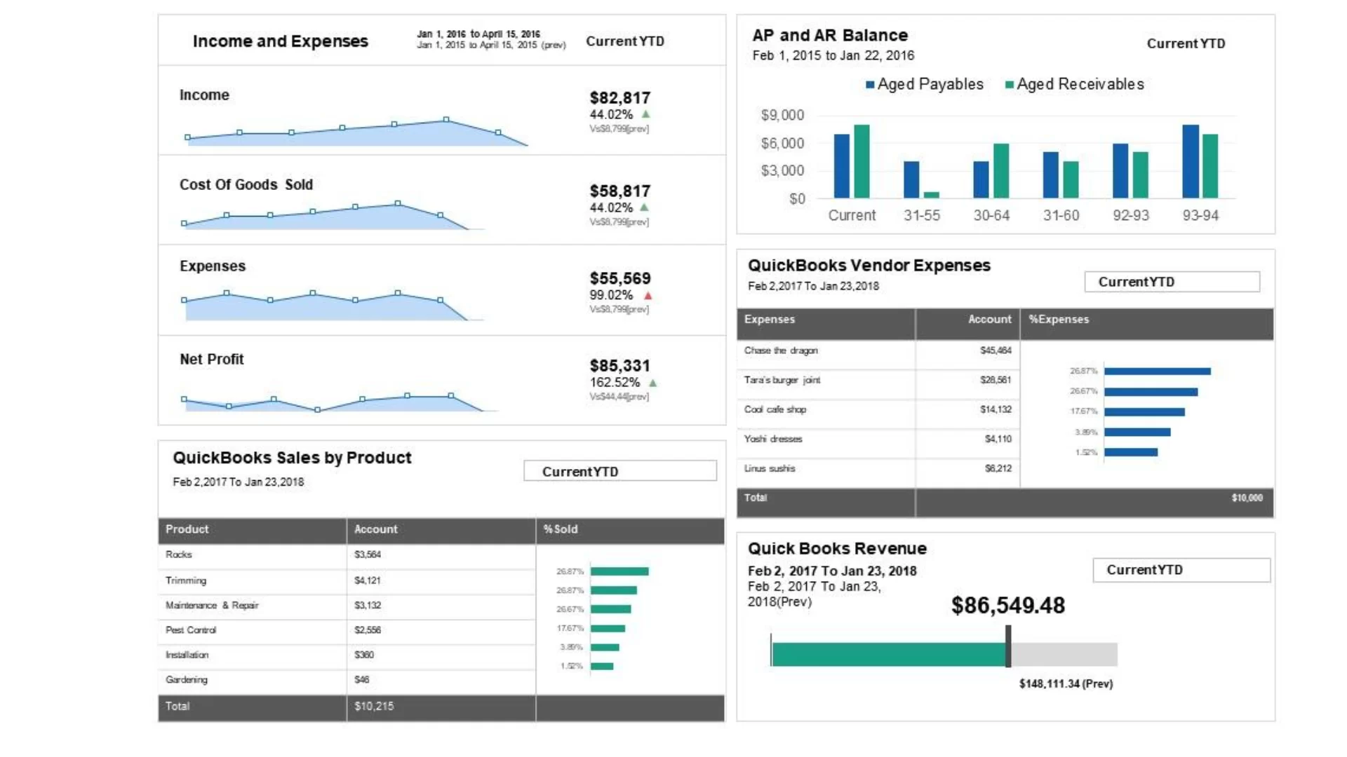
Task: Click the CurrentYTD label in AP and AR Balance
Action: [1186, 43]
